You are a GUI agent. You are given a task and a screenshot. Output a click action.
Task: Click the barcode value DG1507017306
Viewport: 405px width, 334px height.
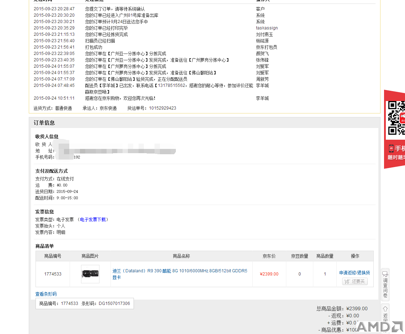114,304
